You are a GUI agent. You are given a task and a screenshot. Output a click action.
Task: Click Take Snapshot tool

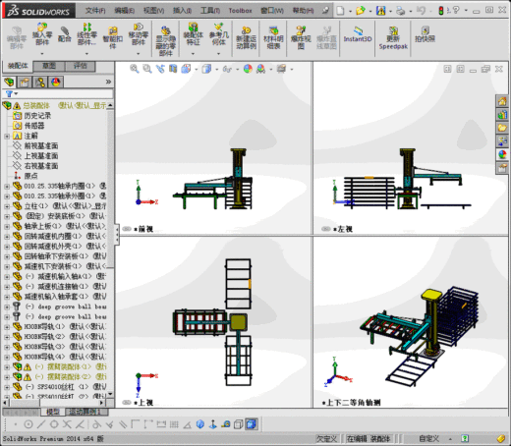click(426, 34)
